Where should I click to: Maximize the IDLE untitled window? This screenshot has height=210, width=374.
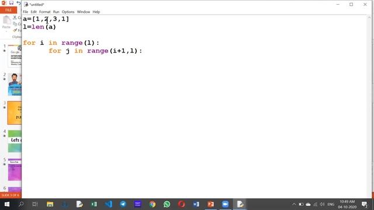click(x=351, y=4)
